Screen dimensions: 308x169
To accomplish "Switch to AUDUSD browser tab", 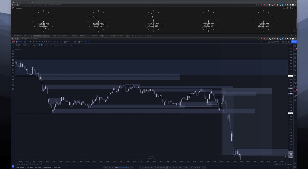I will pos(59,36).
